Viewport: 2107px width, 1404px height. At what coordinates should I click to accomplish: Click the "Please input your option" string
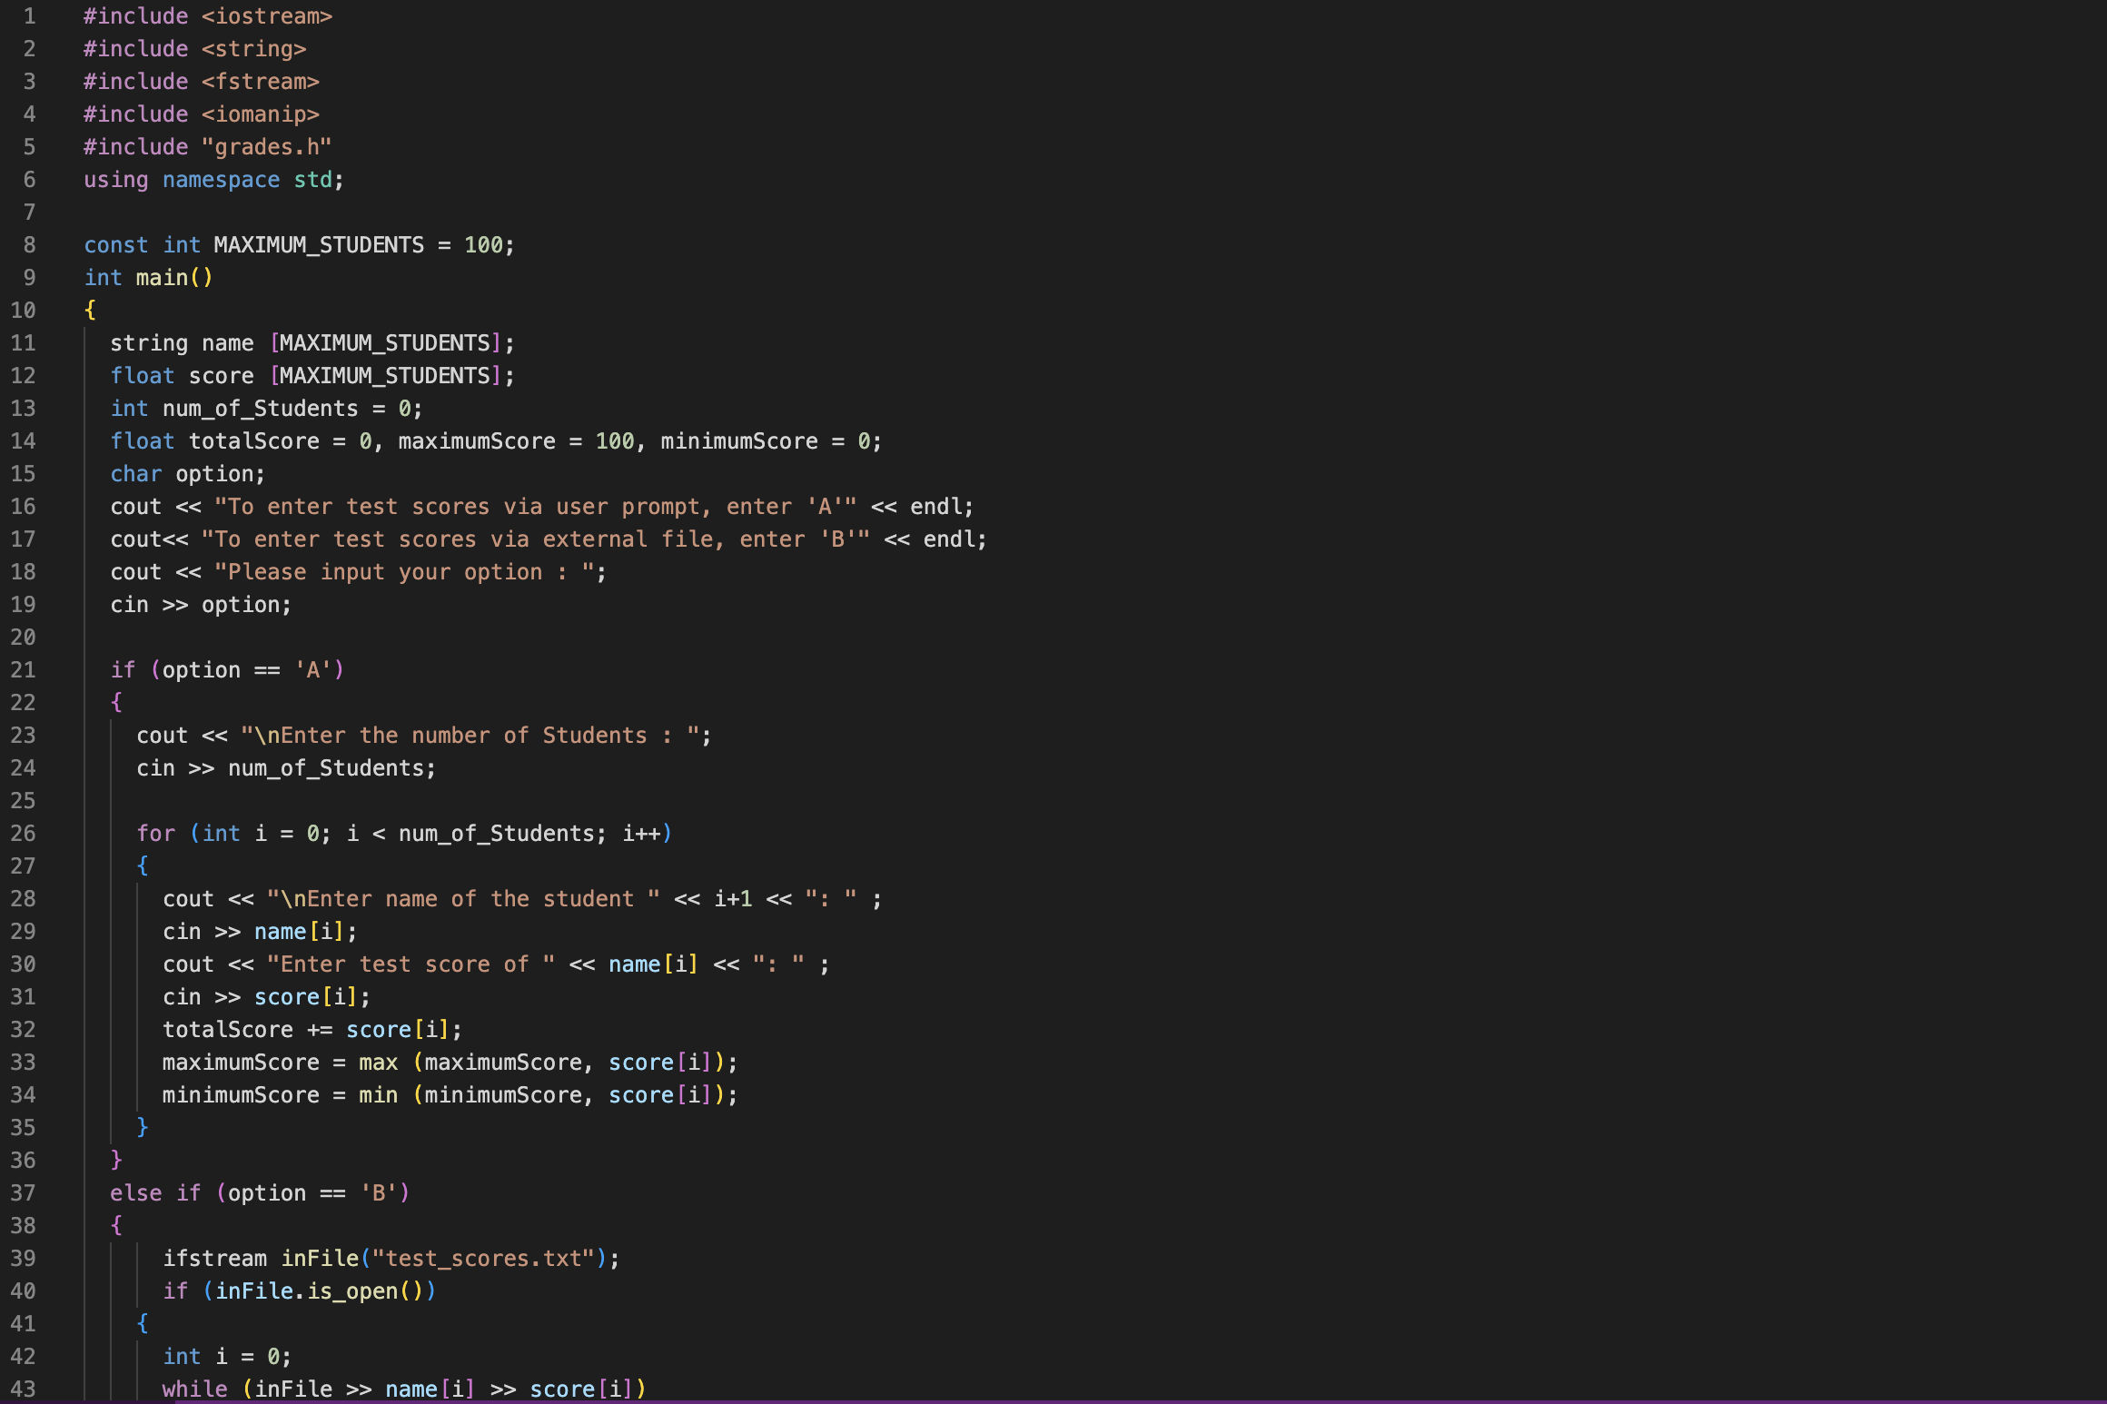pos(404,572)
